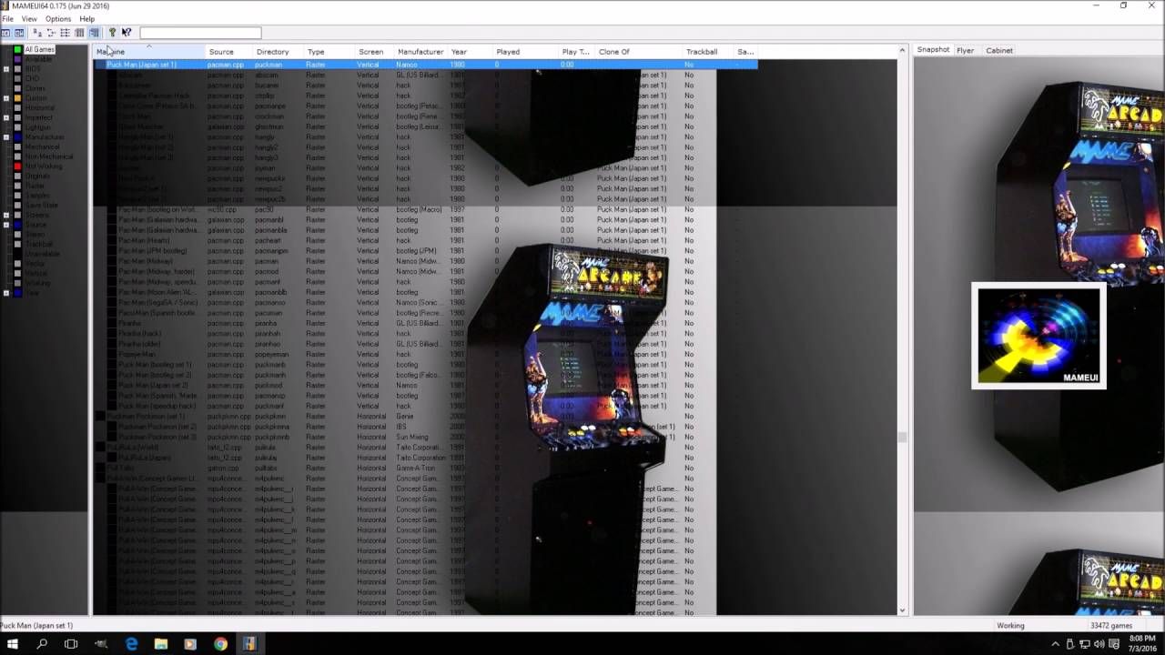Open the Options menu
Viewport: 1165px width, 655px height.
(x=57, y=18)
